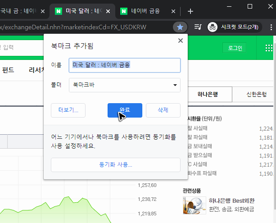Remove bookmark with 삭제 button
Screen dimensions: 276x223
click(x=163, y=110)
